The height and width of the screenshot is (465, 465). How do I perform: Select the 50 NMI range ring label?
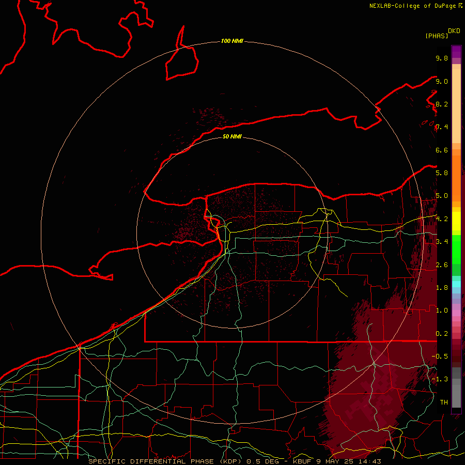(x=232, y=136)
